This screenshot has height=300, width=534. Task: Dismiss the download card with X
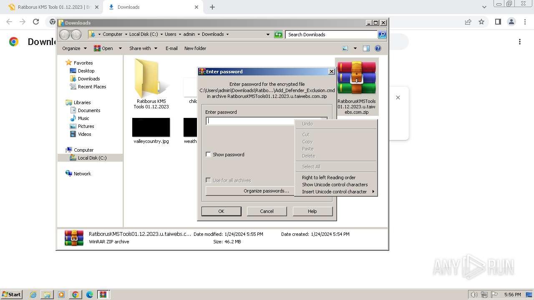click(398, 97)
